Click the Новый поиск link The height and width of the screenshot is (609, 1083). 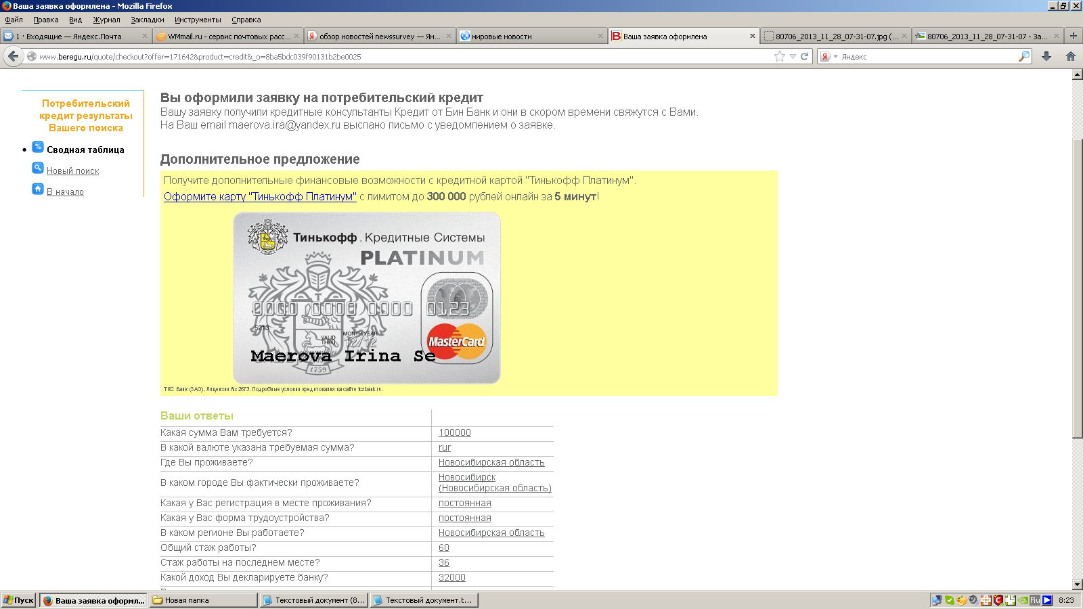pyautogui.click(x=72, y=171)
